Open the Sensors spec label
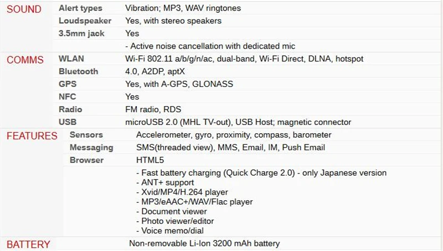Screen dimensions: 443x251 click(86, 135)
